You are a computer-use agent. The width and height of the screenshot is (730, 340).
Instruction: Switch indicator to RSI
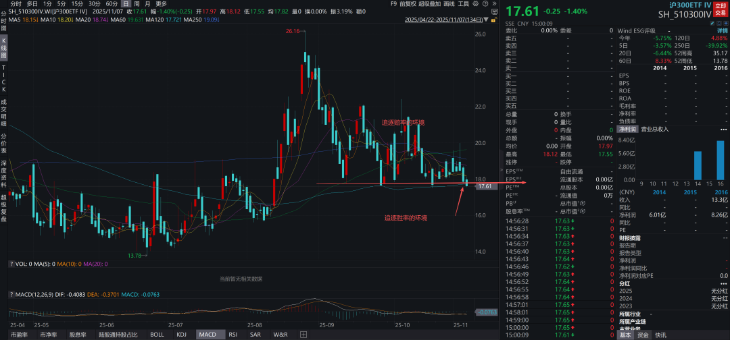click(233, 335)
